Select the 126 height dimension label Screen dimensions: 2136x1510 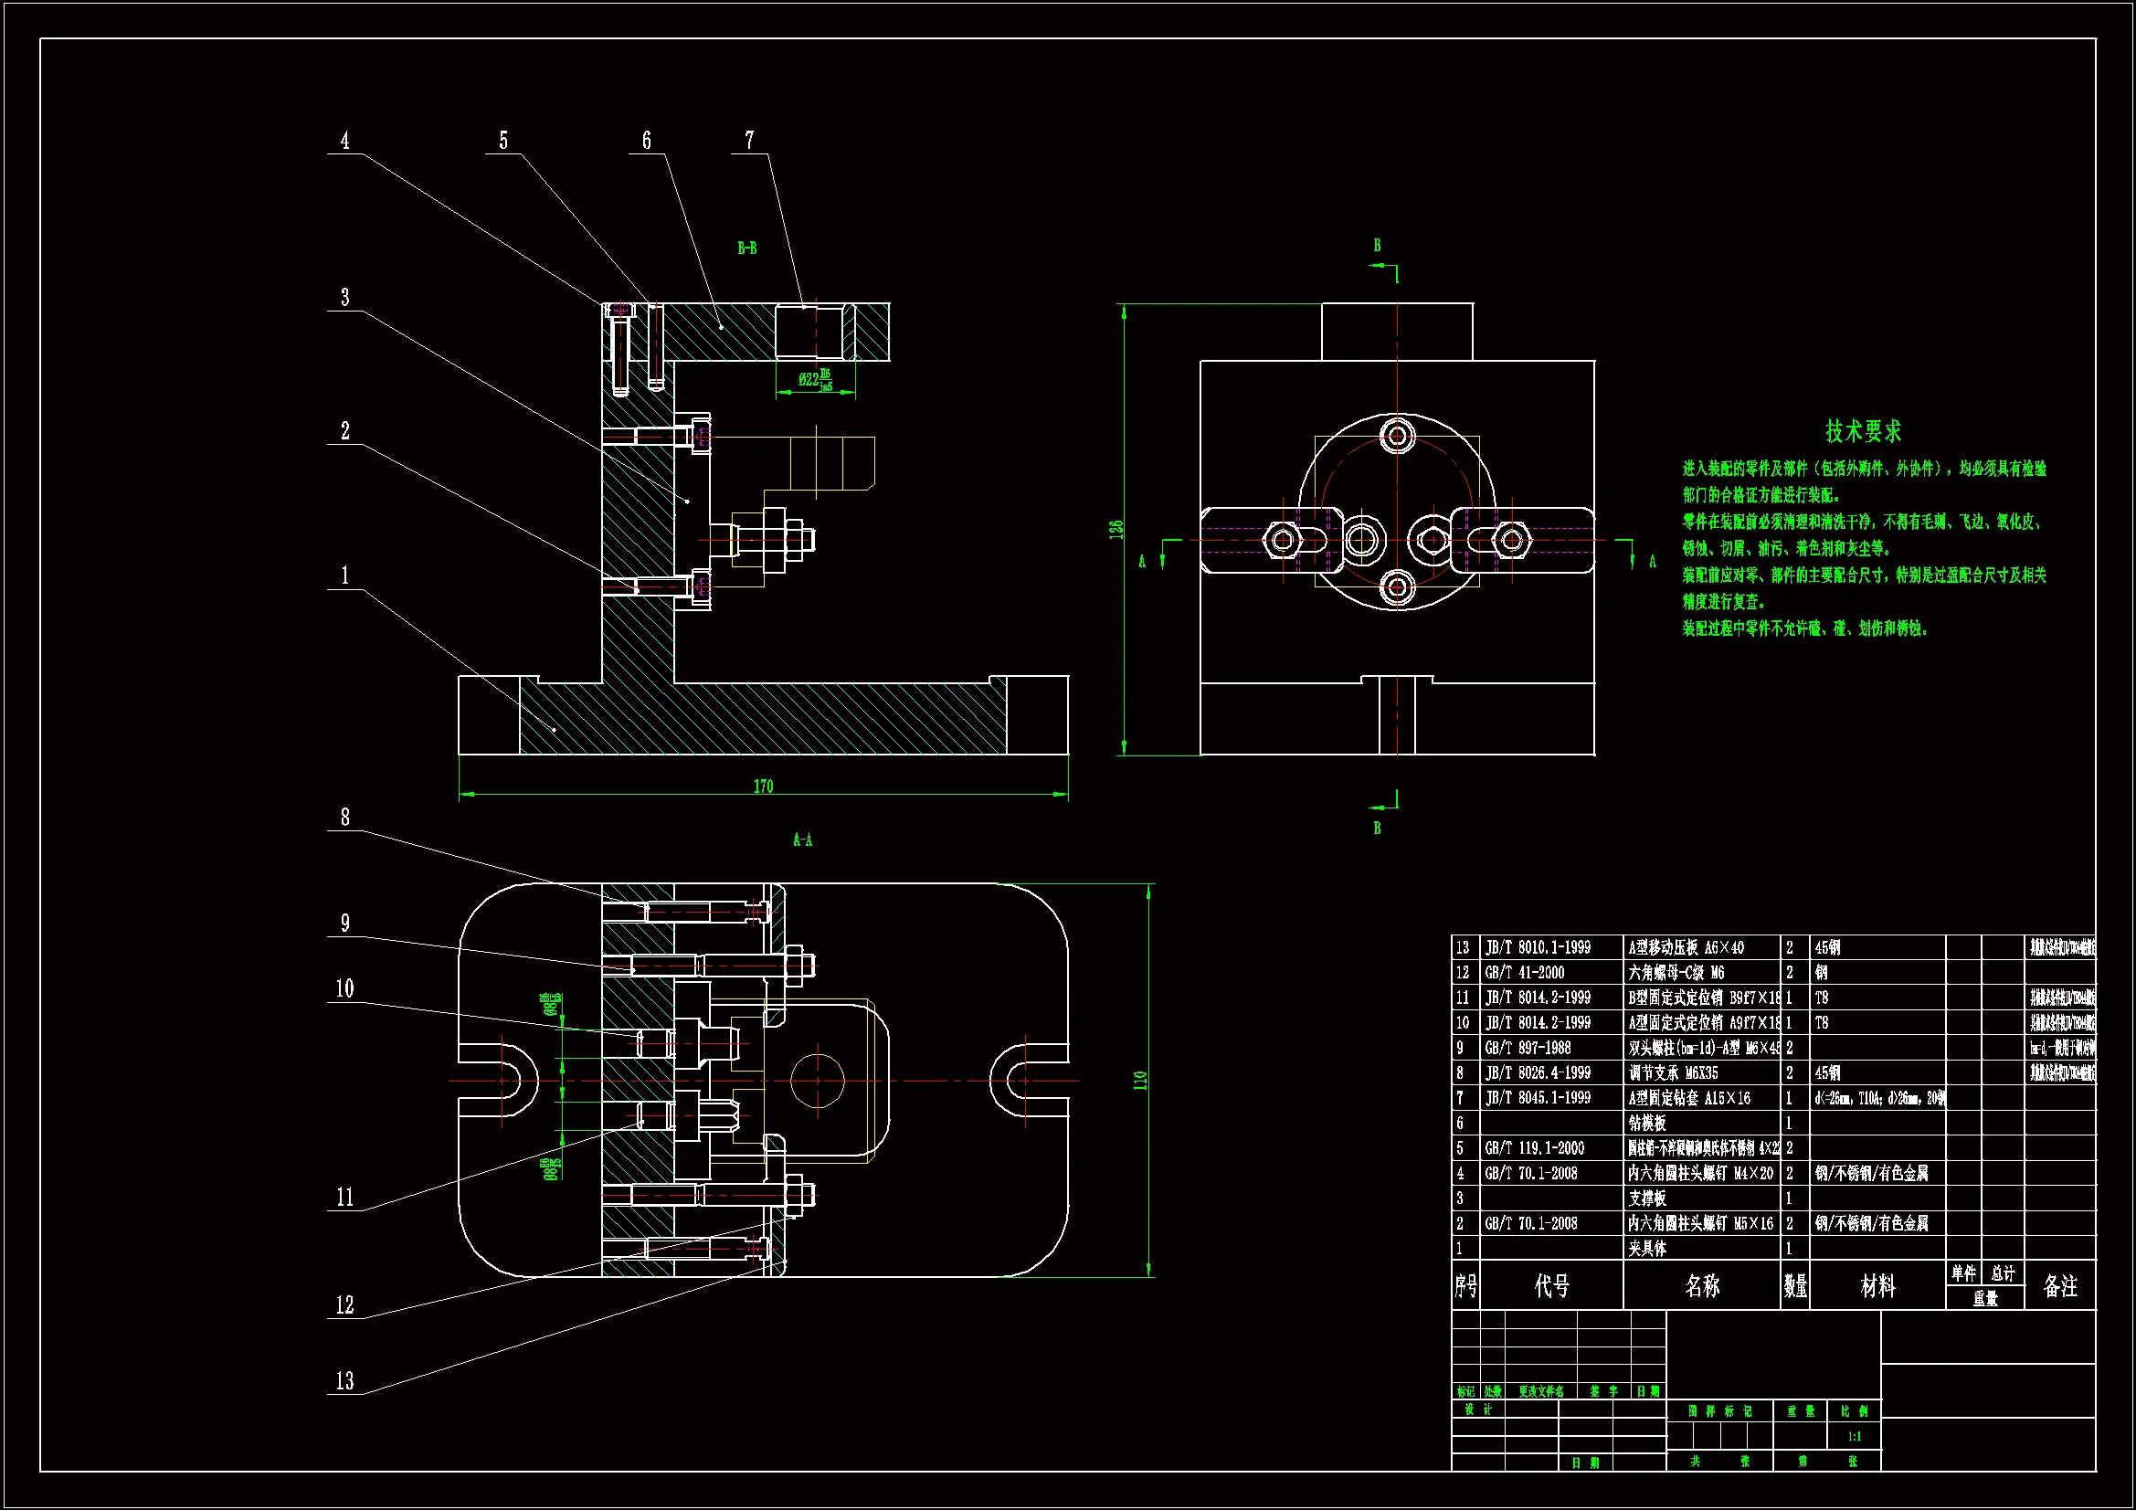pos(1116,528)
